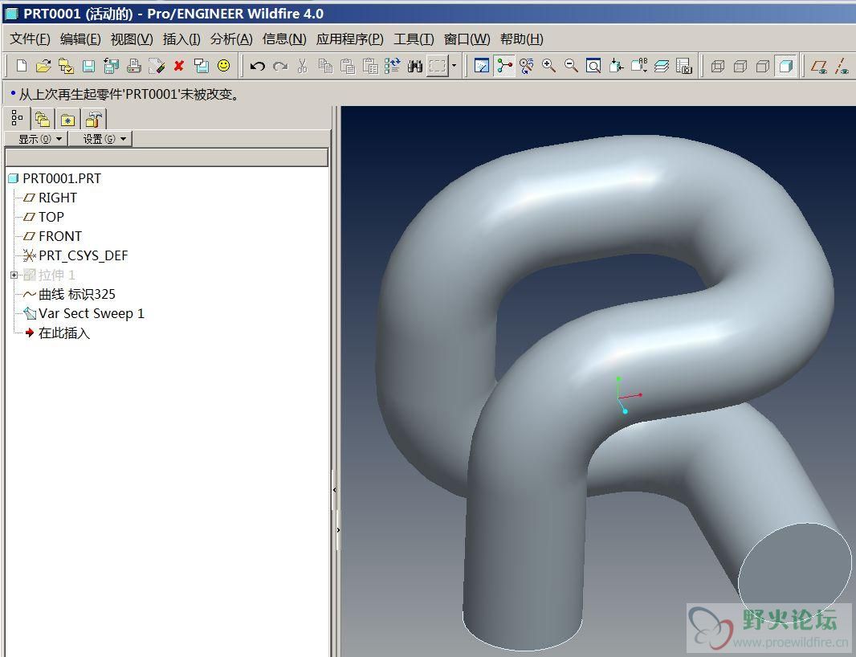
Task: Open the 设置 dropdown in the model tree
Action: point(100,139)
